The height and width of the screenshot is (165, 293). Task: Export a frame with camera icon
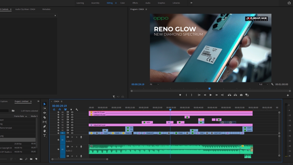(x=241, y=95)
